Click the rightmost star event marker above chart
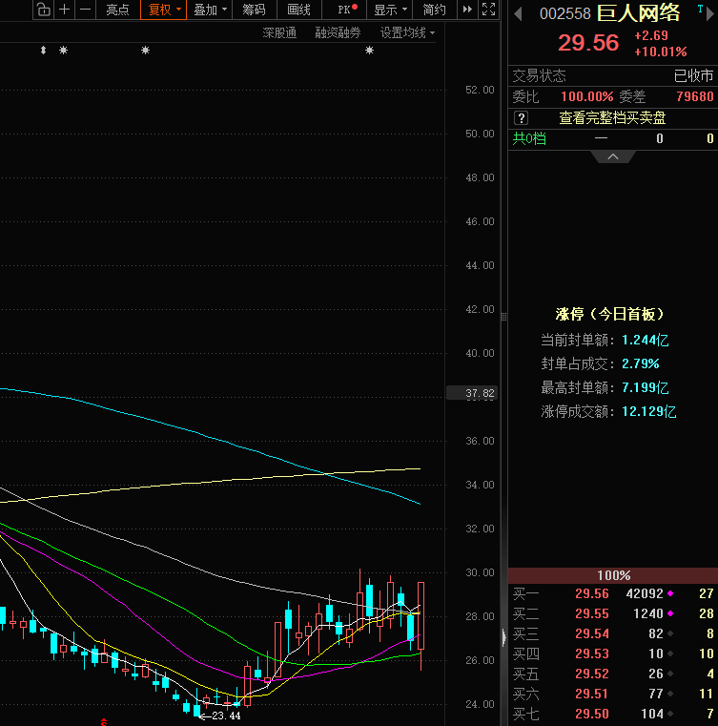Image resolution: width=718 pixels, height=726 pixels. 369,50
